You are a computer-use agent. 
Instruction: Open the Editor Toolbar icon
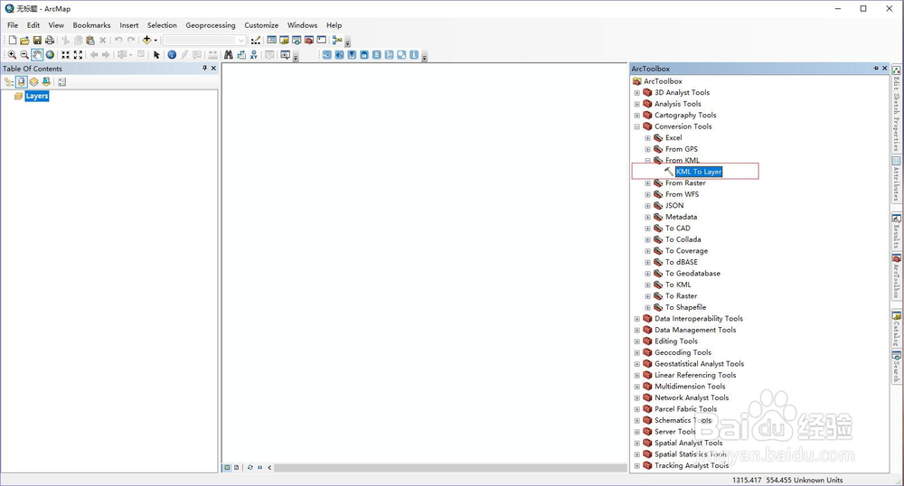(256, 41)
